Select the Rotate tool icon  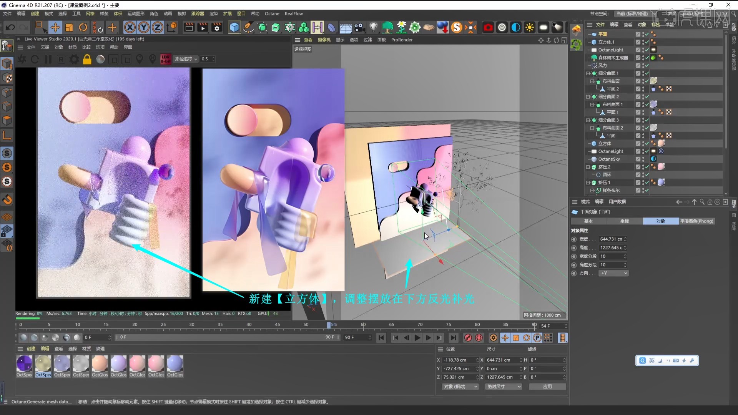coord(83,27)
